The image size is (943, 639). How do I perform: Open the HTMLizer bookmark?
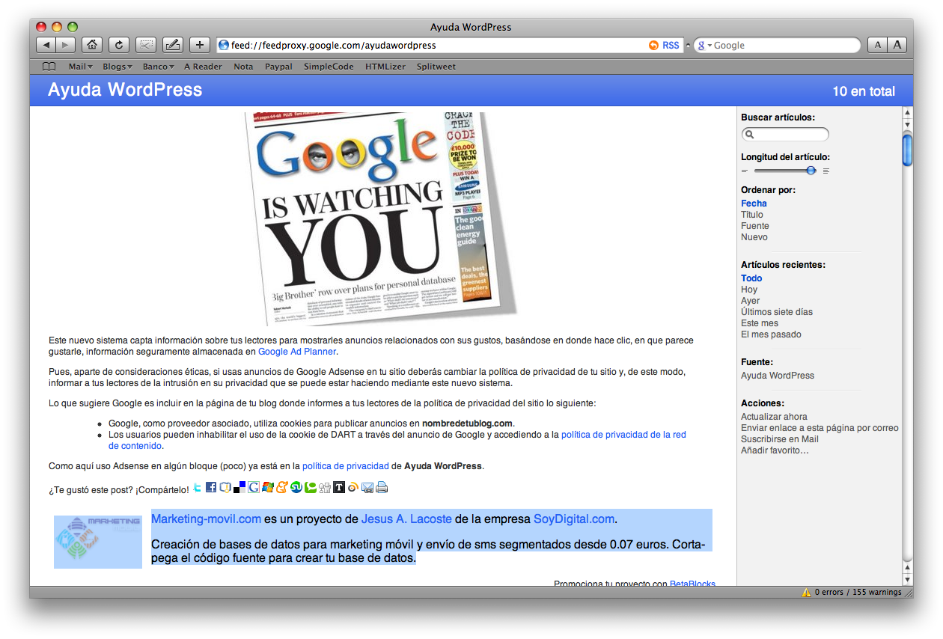(385, 67)
